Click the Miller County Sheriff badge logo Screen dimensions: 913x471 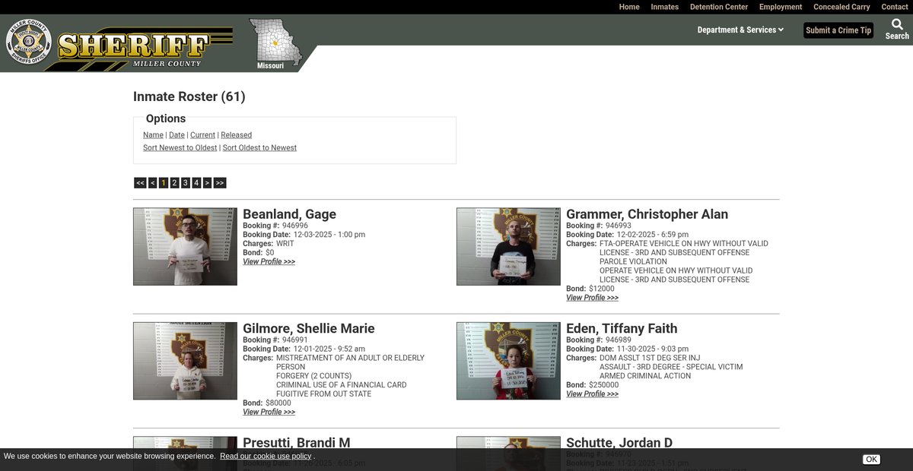click(29, 42)
